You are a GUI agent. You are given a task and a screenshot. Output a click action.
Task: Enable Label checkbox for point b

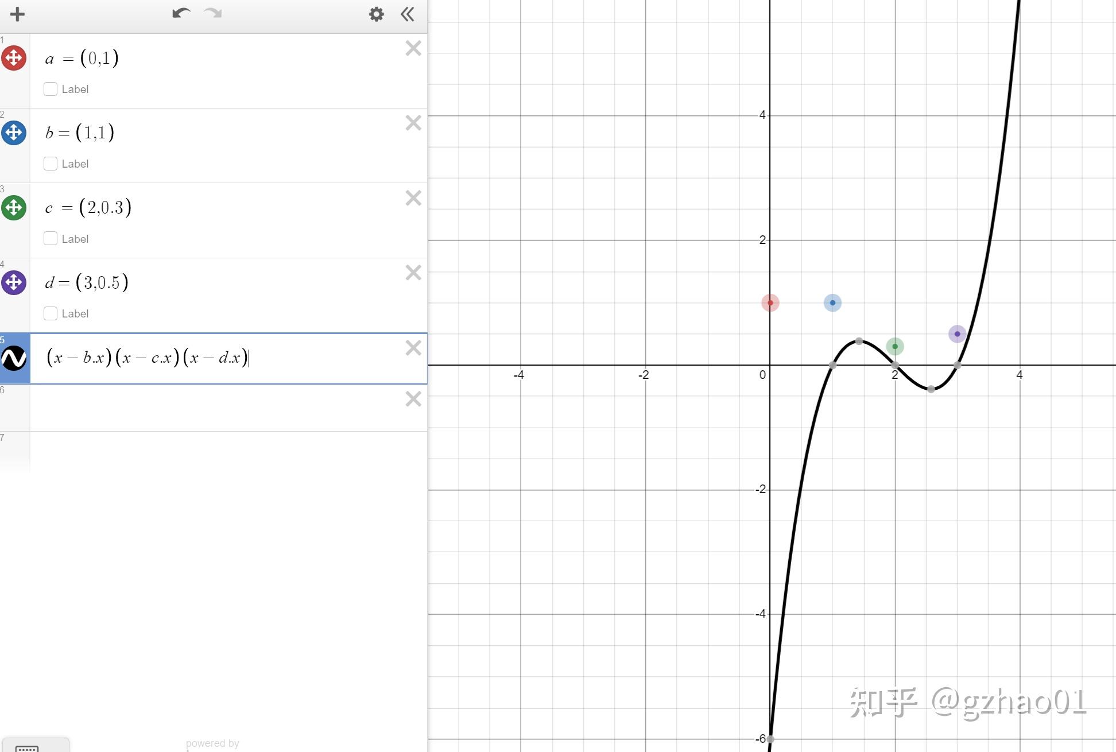[51, 164]
